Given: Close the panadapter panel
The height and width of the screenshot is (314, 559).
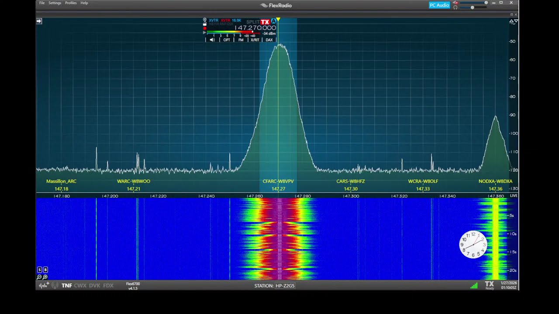Looking at the screenshot, I should [x=516, y=14].
